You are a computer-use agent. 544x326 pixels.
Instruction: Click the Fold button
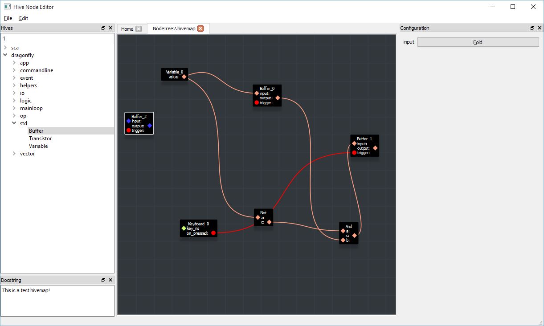tap(478, 42)
